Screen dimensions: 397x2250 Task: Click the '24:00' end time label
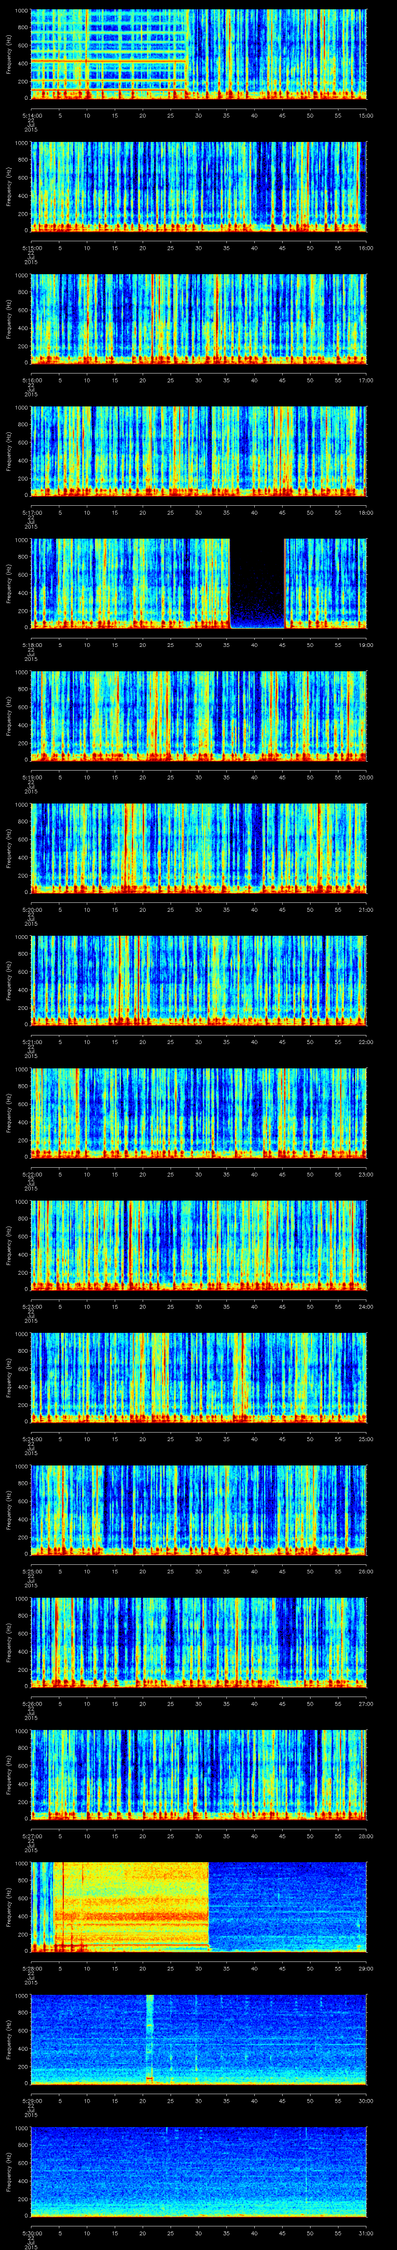click(x=366, y=1306)
